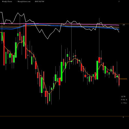Click the 'Weekly Charts' title text
Image resolution: width=129 pixels, height=129 pixels.
(x=7, y=2)
